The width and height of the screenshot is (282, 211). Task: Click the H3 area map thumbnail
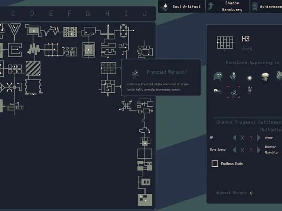coord(225,43)
